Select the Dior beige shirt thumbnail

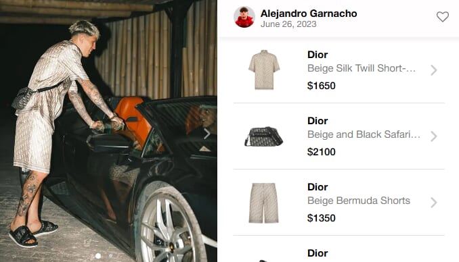264,70
